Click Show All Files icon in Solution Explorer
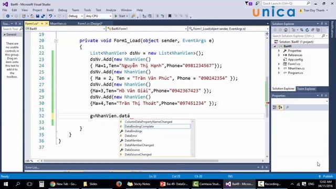The height and width of the screenshot is (189, 336). [318, 30]
